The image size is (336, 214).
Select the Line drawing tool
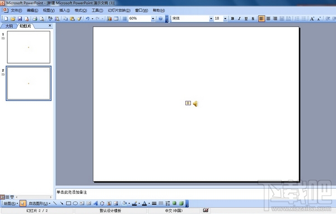55,203
